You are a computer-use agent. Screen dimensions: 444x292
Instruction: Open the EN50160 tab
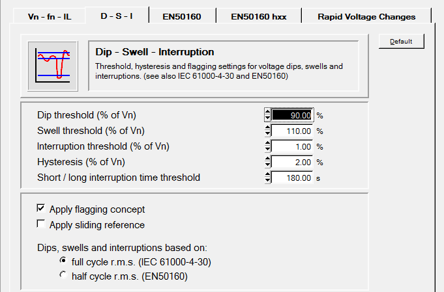click(x=182, y=16)
